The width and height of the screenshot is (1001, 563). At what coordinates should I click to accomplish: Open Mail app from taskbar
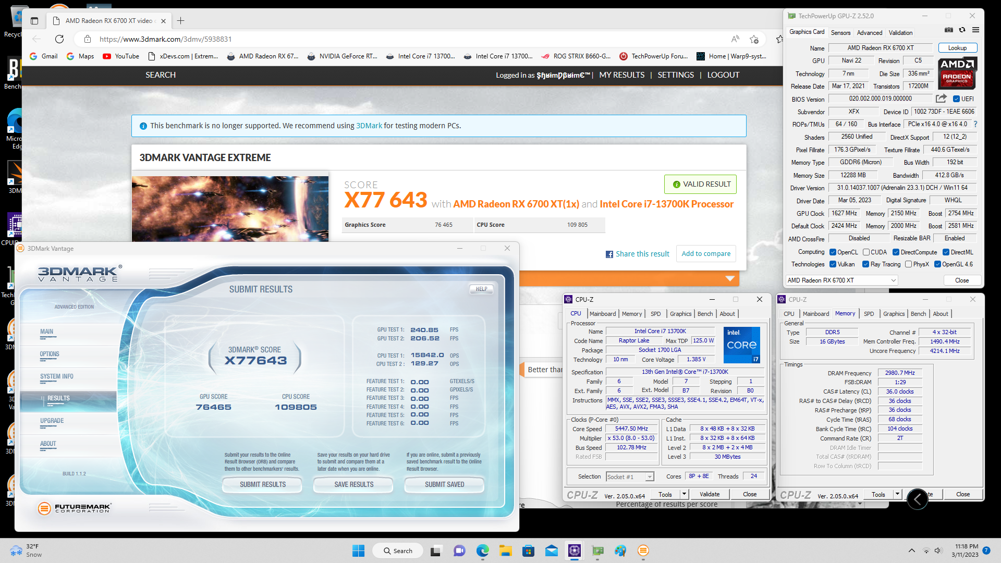point(552,550)
